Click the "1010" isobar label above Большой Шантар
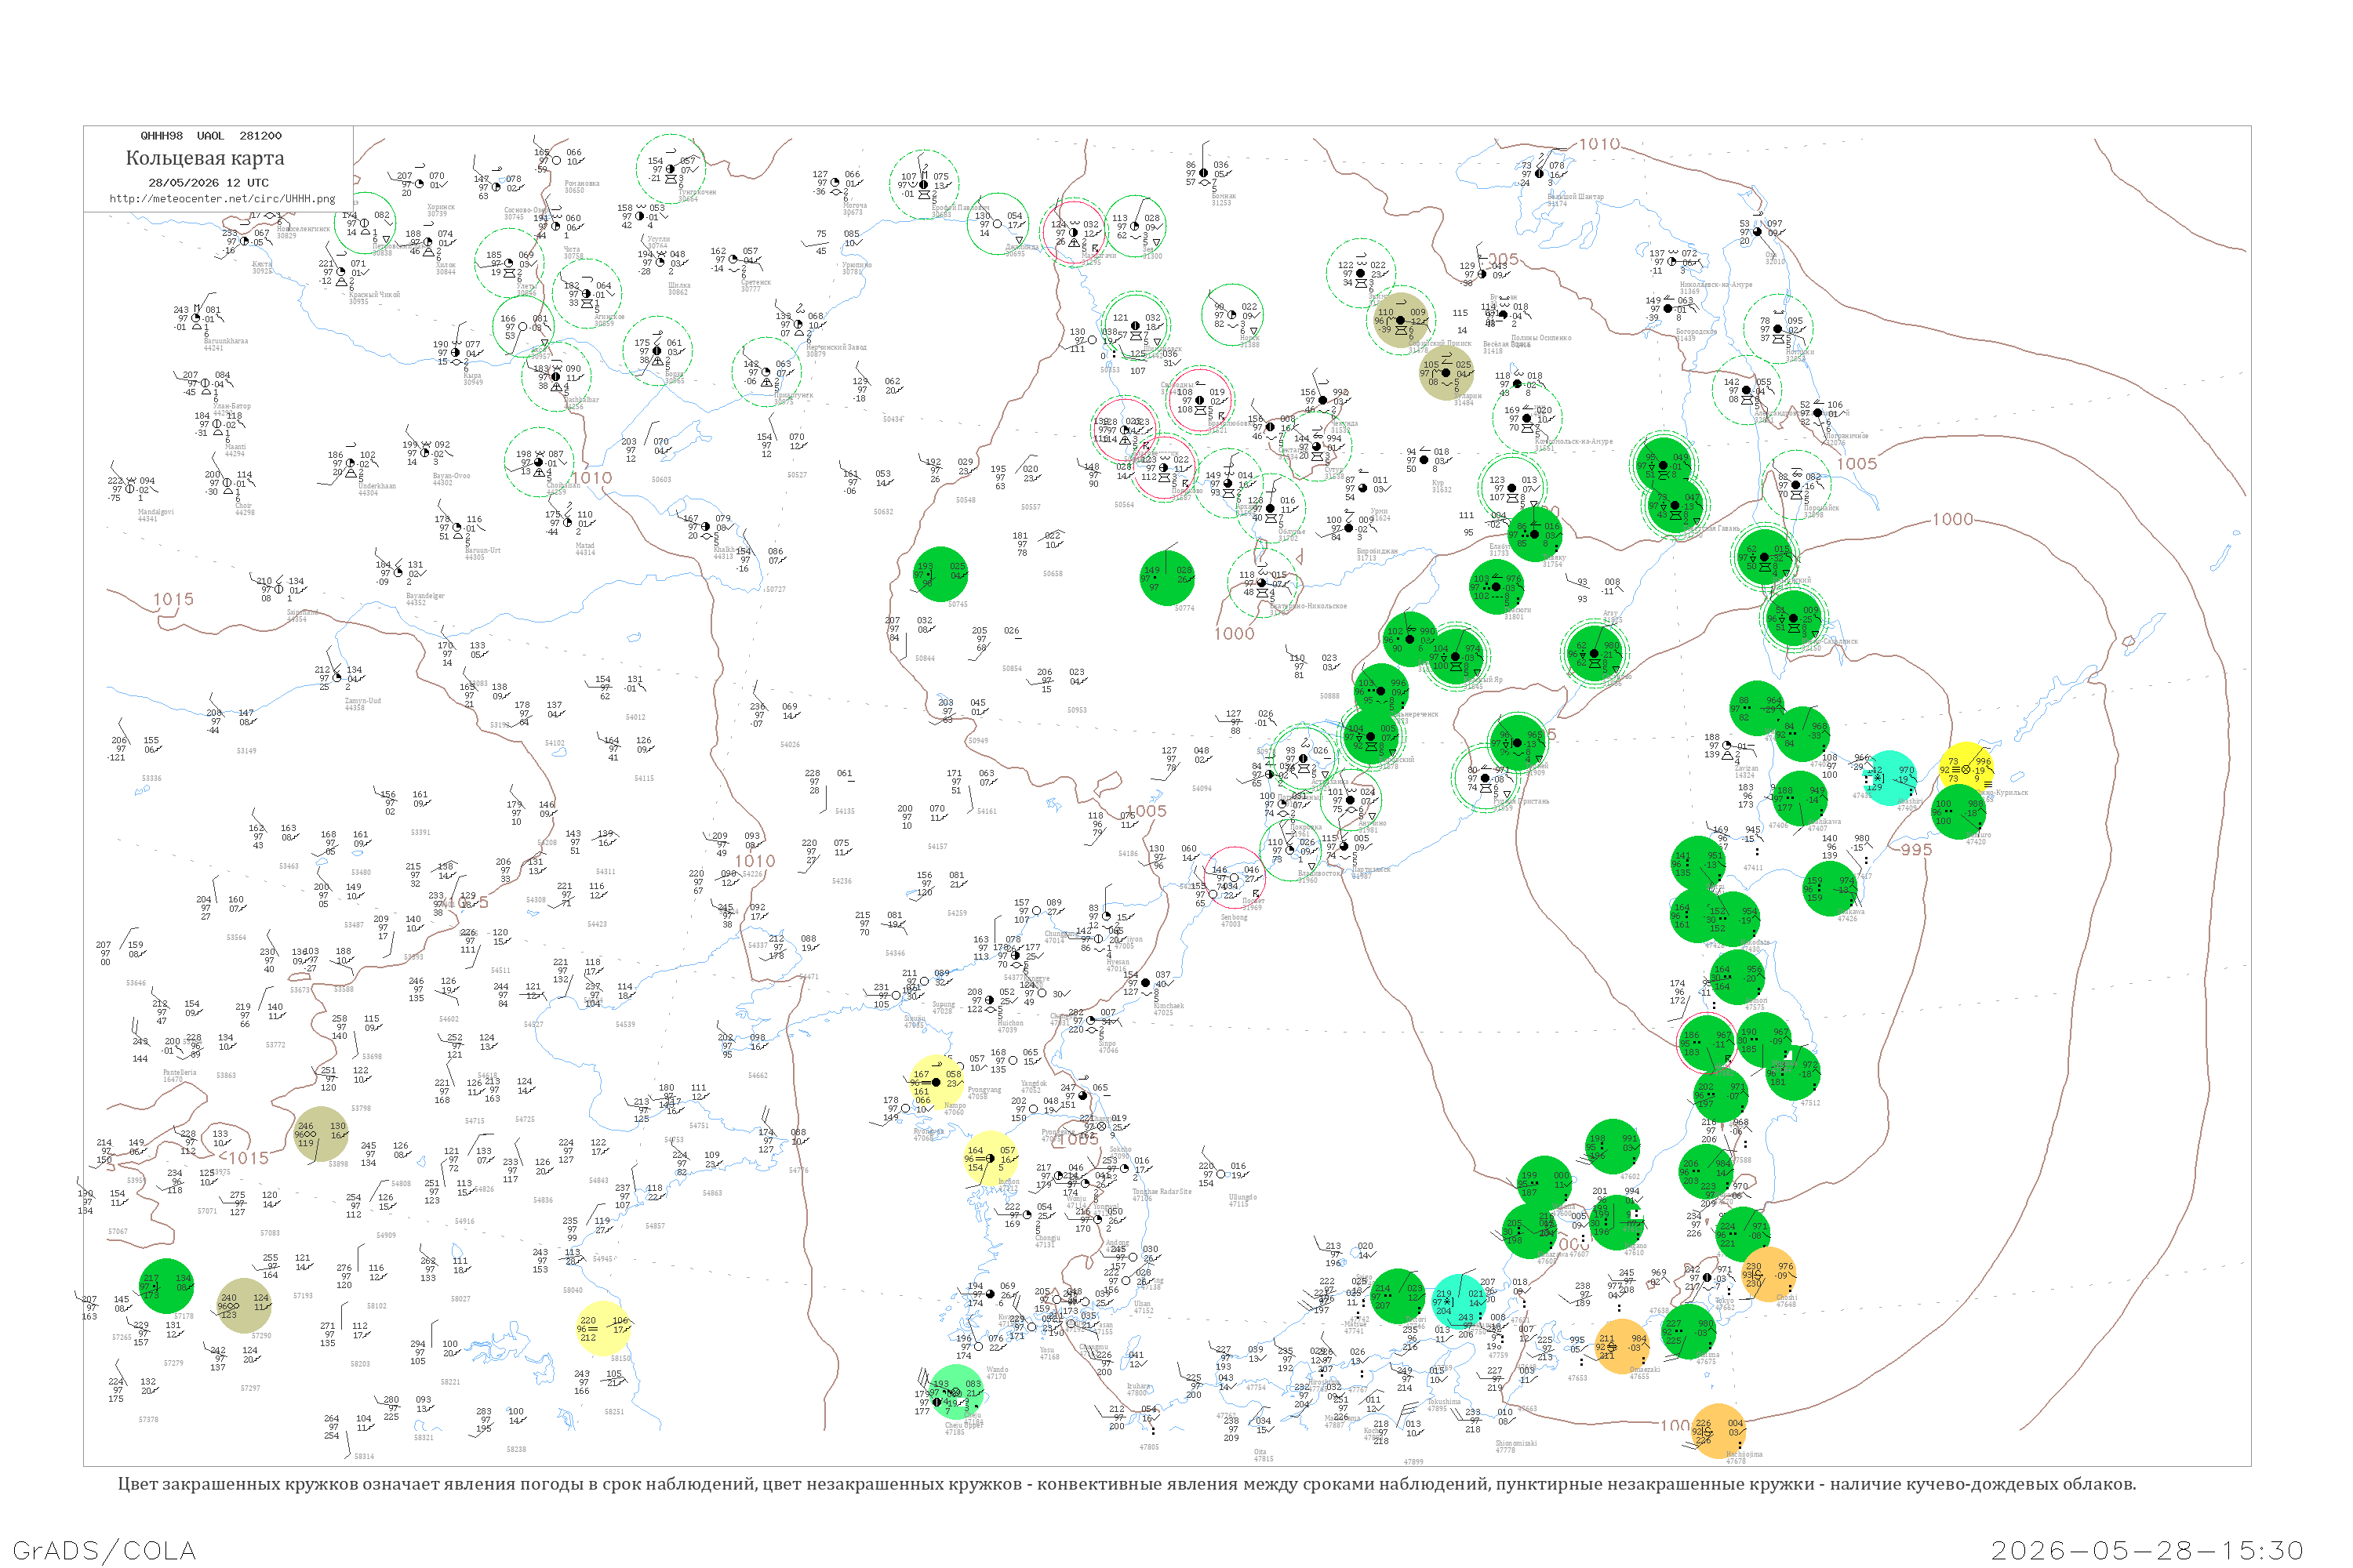Screen dimensions: 2353x1568 point(1598,144)
